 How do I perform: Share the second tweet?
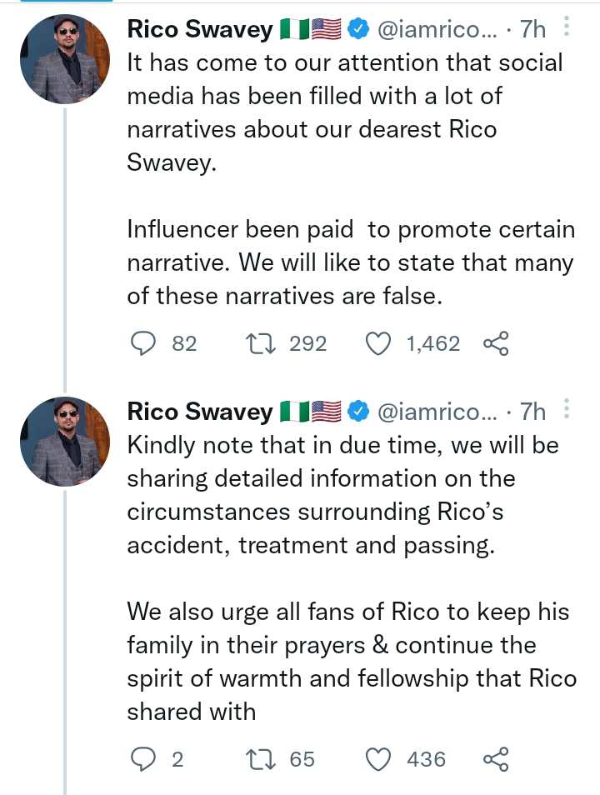pos(497,758)
